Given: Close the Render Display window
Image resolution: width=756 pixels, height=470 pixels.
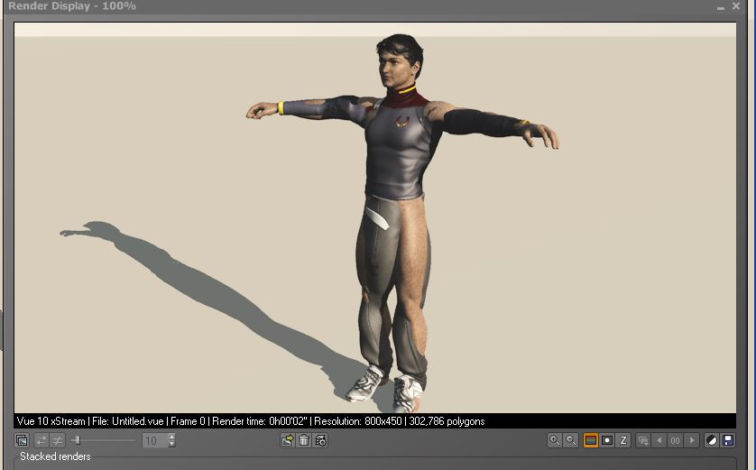Looking at the screenshot, I should point(736,6).
